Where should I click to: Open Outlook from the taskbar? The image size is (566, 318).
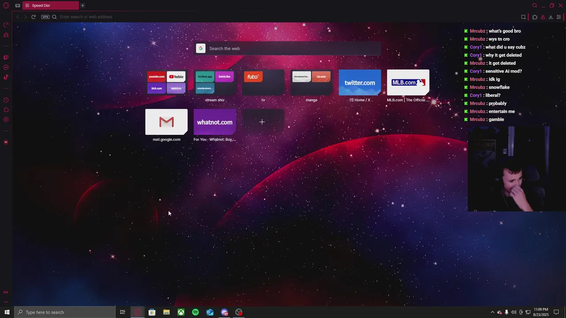coord(210,312)
